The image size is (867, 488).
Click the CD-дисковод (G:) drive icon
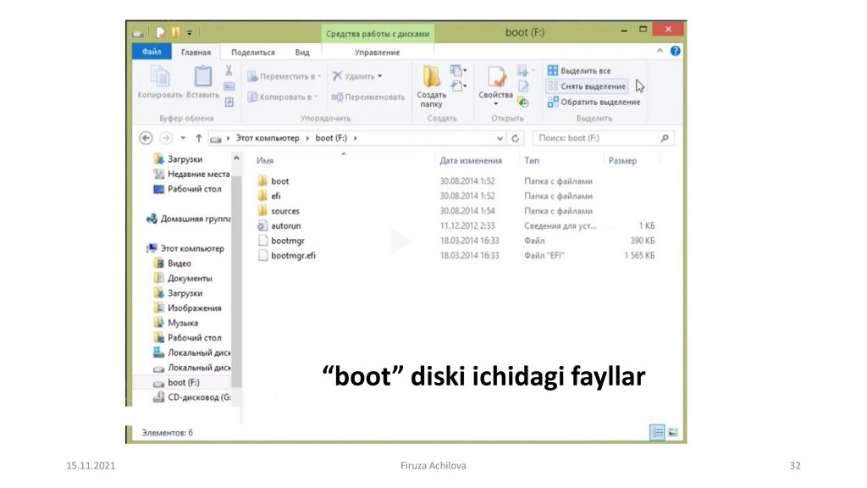(x=158, y=396)
